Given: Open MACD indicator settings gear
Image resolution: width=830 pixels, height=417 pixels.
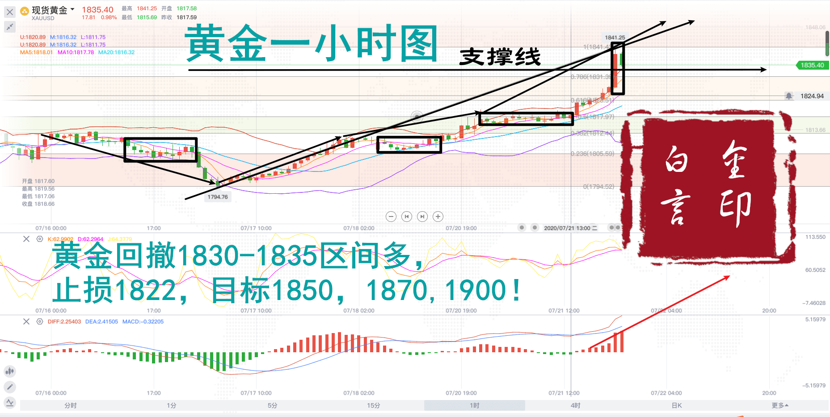Looking at the screenshot, I should tap(40, 321).
